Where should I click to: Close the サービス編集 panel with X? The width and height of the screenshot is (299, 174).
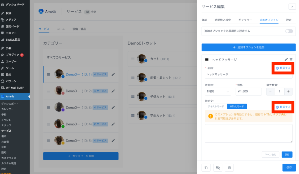point(292,7)
